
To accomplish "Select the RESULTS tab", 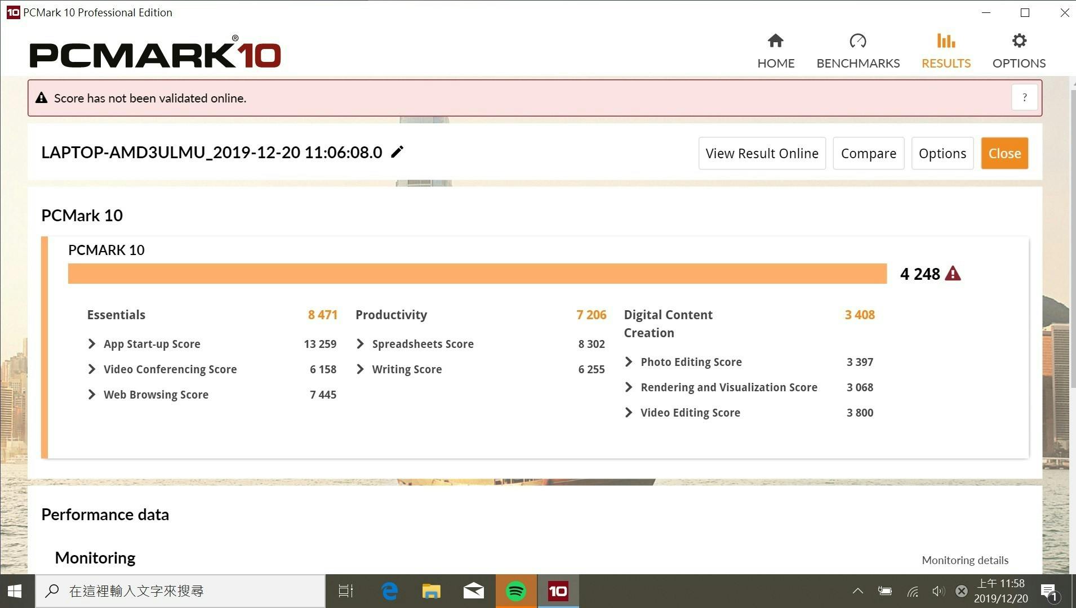I will click(946, 51).
